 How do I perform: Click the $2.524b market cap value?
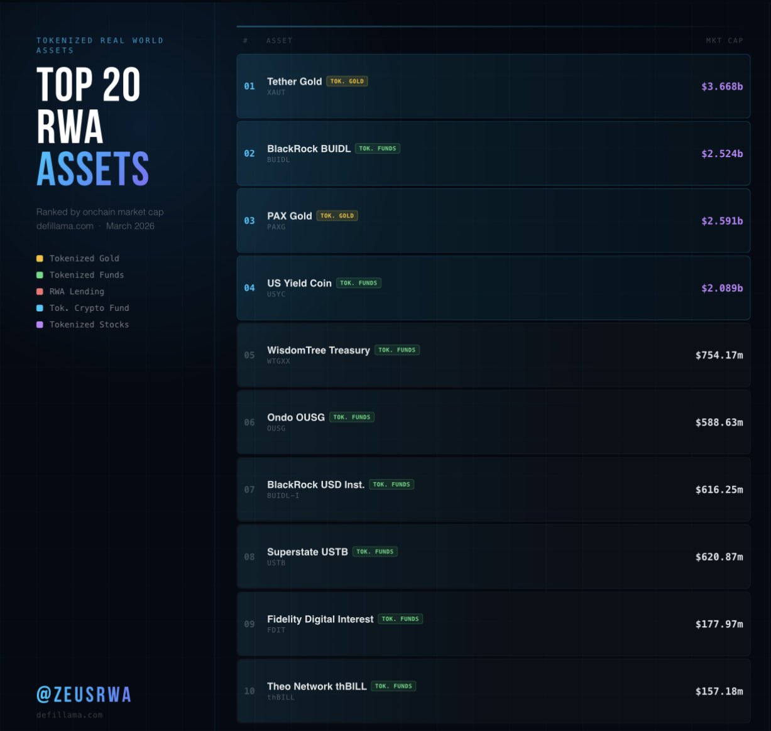click(x=722, y=154)
